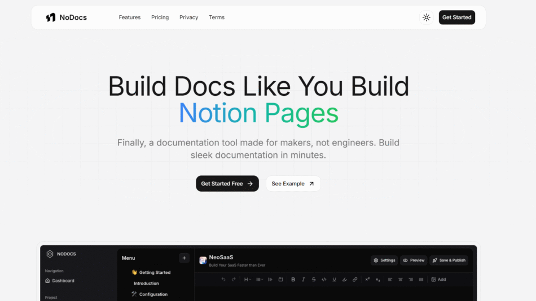
Task: Click the italic formatting icon
Action: tap(303, 280)
